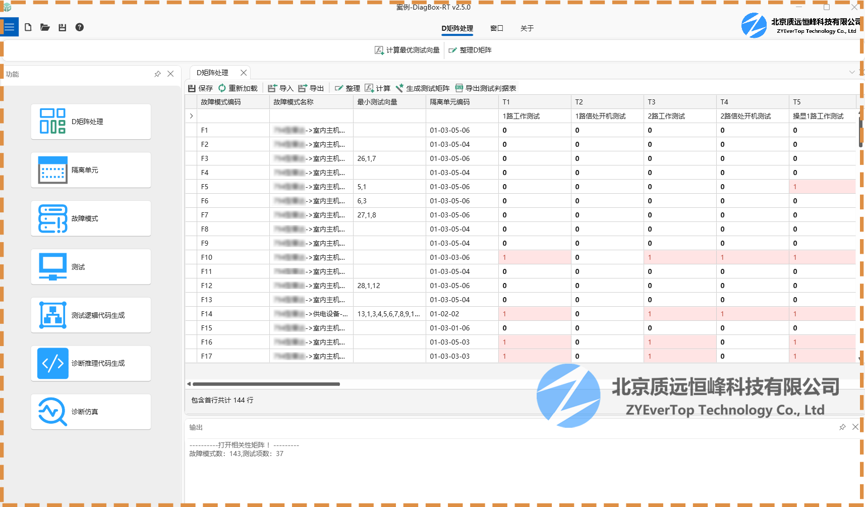Click 整理D矩阵 in the ribbon
Screen dimensions: 865x507
470,50
